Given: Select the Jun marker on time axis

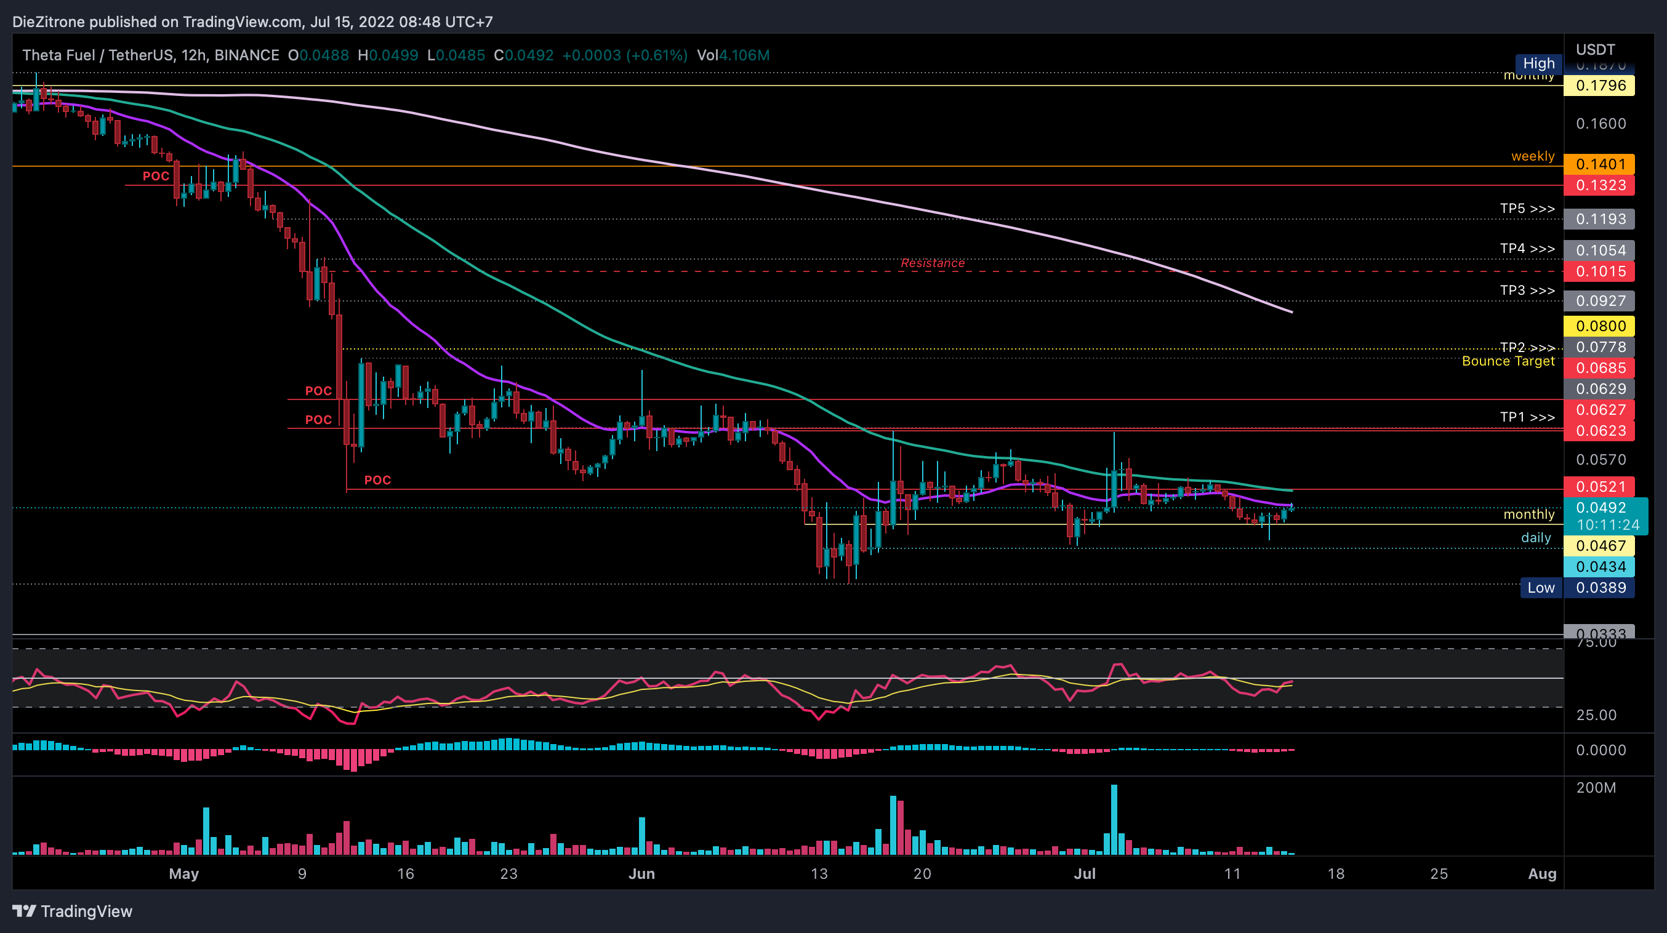Looking at the screenshot, I should click(641, 873).
